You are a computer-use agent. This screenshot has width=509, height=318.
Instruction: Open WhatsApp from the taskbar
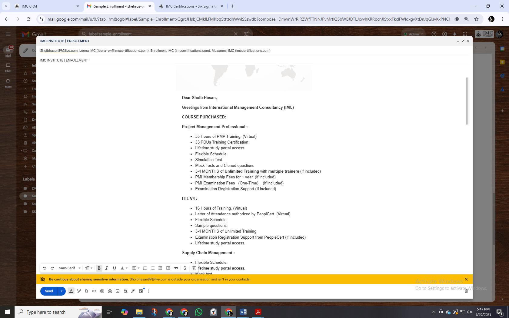[199, 312]
